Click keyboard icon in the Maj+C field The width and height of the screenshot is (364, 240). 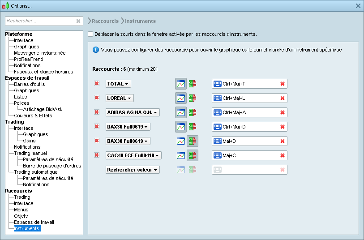point(218,155)
